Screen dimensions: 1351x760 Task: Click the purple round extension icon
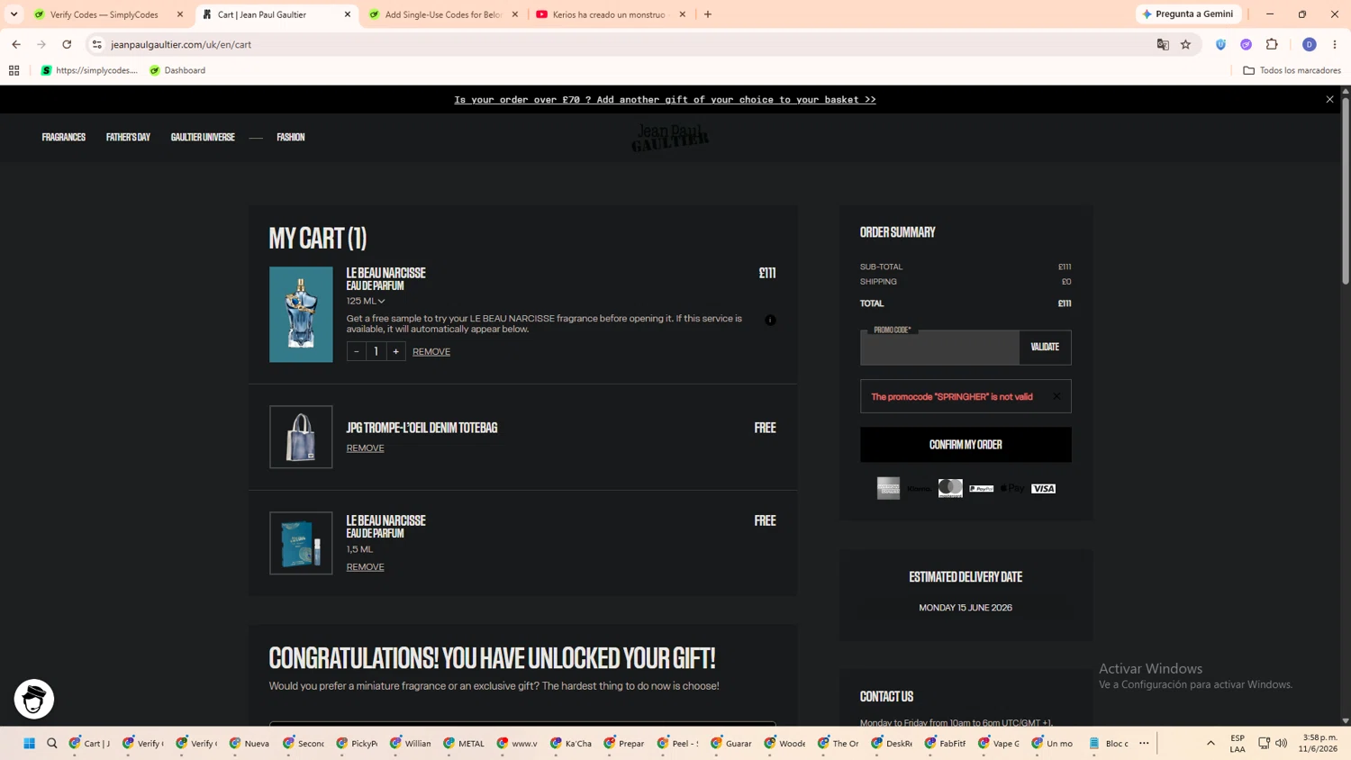tap(1247, 44)
